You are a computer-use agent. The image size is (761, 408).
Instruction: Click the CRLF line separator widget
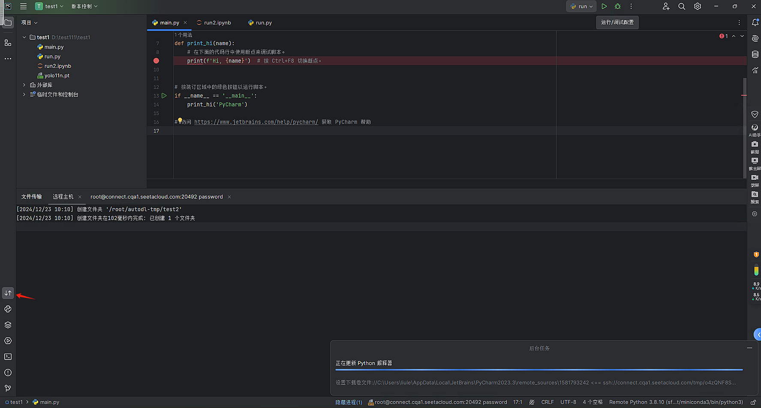click(x=547, y=402)
